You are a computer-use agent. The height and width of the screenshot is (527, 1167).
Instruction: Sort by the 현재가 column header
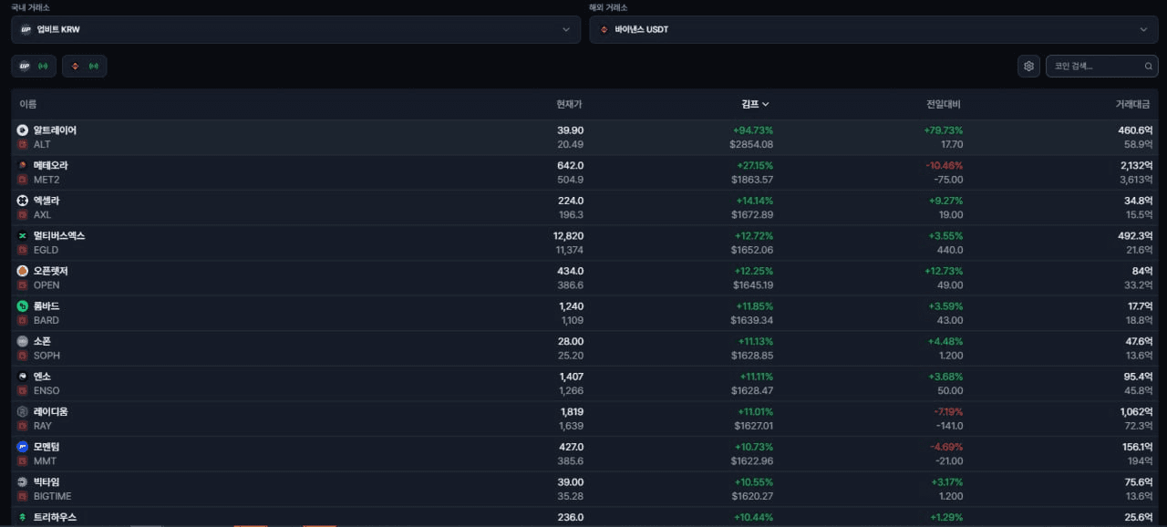click(569, 105)
